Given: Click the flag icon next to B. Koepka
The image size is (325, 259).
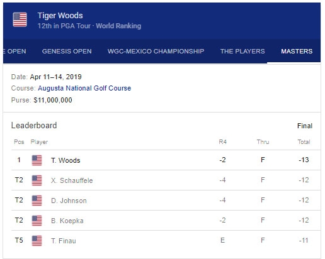Looking at the screenshot, I should [x=37, y=221].
